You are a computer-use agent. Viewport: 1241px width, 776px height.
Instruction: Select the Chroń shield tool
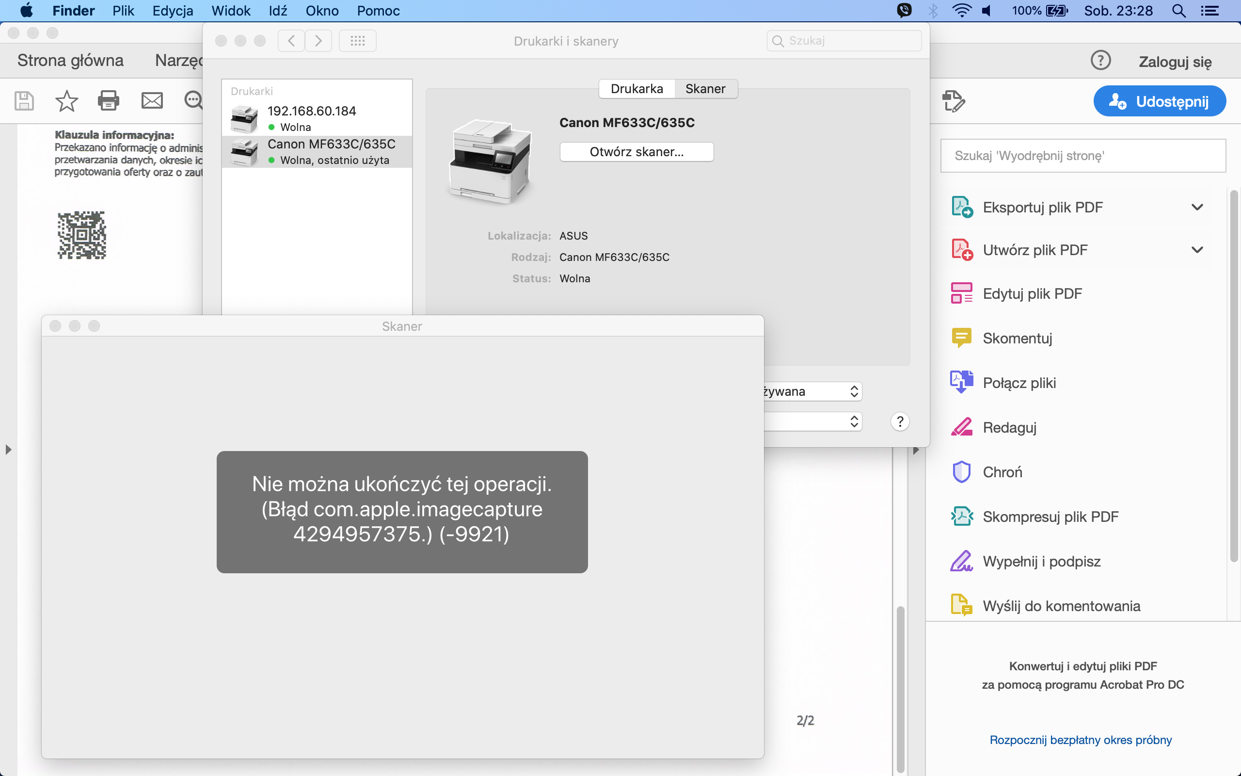coord(1002,472)
